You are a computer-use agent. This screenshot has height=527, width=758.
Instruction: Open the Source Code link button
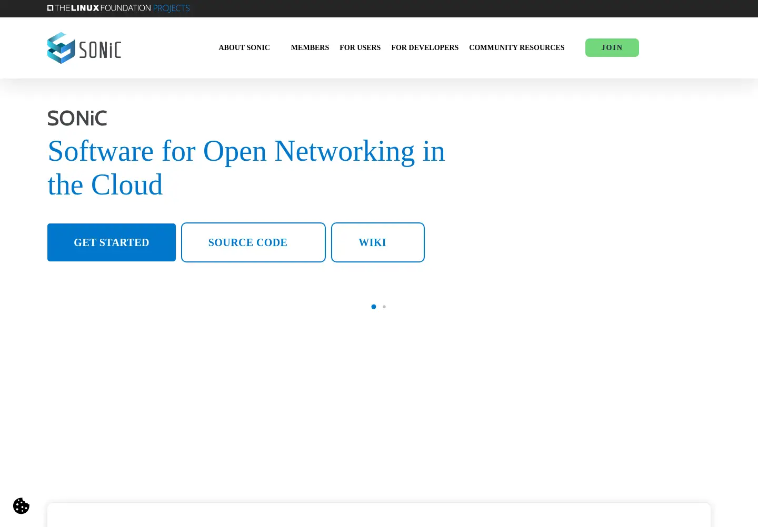point(253,242)
